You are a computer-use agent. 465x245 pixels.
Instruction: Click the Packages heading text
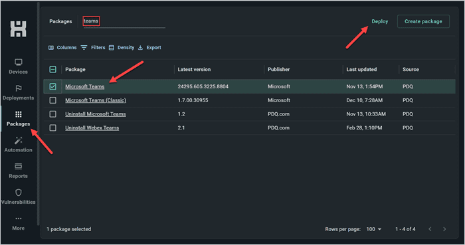coord(60,21)
